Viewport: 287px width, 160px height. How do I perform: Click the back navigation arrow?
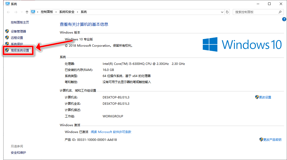pos(8,12)
